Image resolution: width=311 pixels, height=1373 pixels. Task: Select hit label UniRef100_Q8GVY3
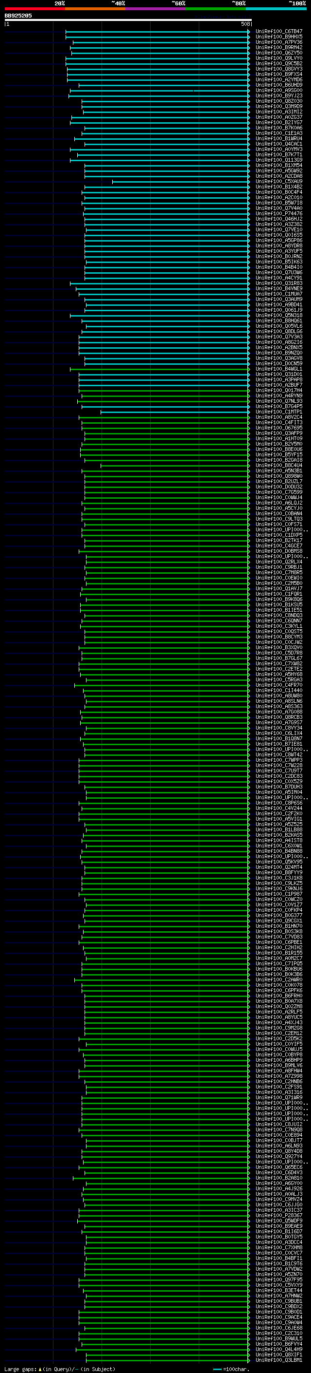(278, 69)
